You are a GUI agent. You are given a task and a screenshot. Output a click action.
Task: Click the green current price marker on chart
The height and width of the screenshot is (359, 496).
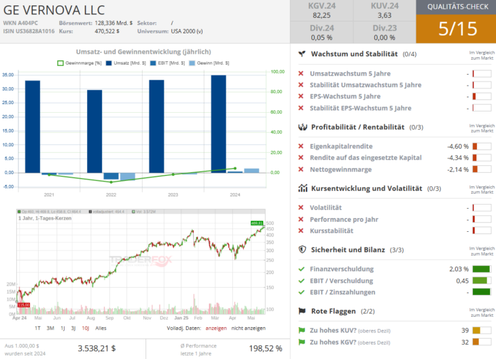(x=257, y=223)
